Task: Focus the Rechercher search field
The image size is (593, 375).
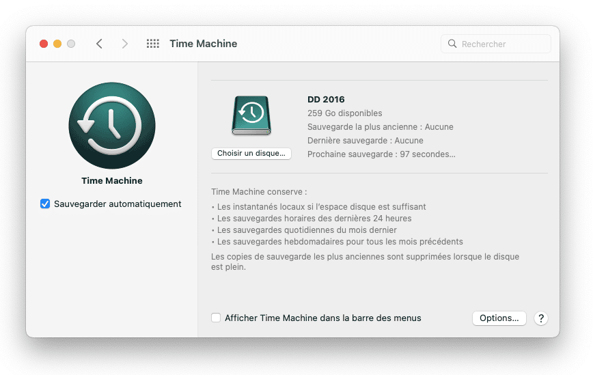Action: (x=495, y=44)
